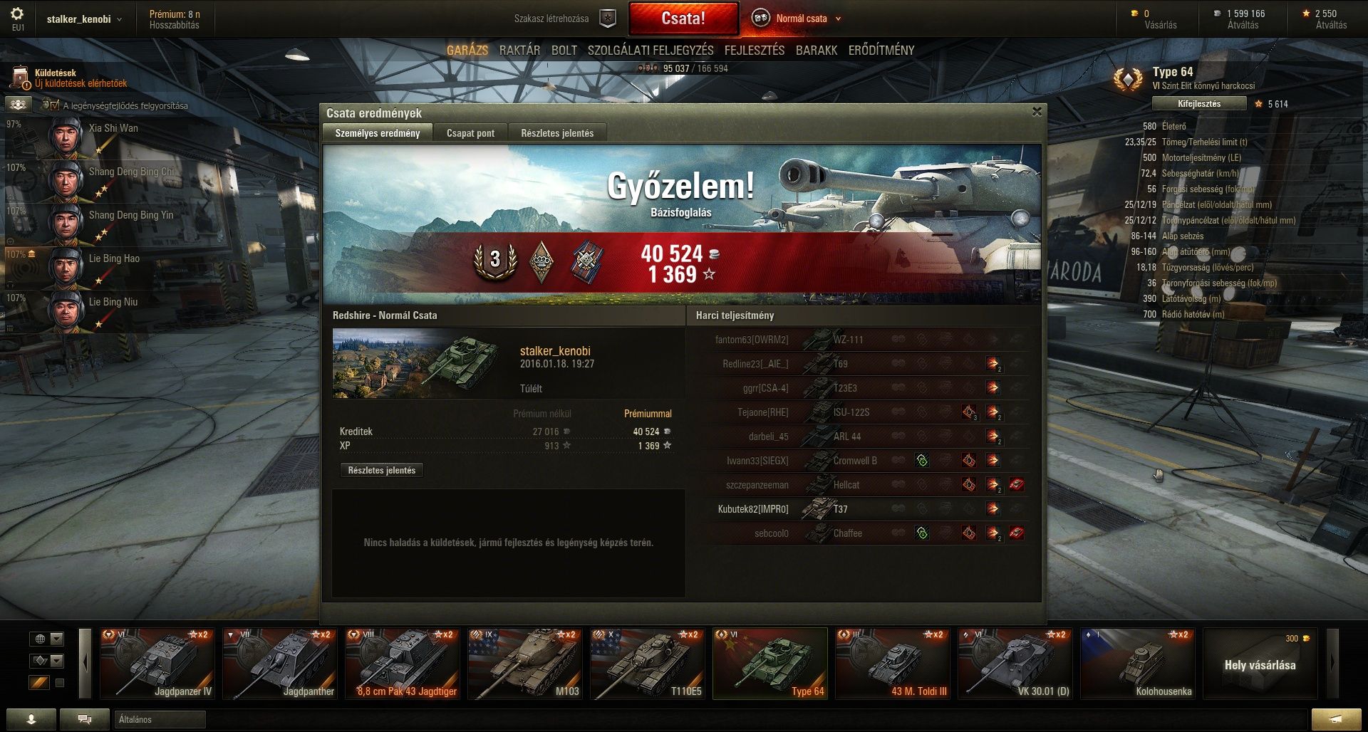Click the crew operations button

(19, 105)
